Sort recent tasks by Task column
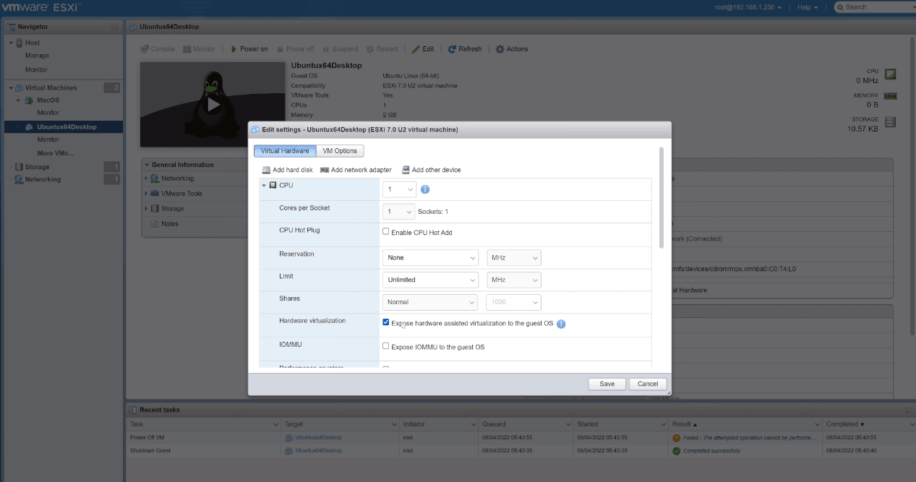 (x=203, y=424)
